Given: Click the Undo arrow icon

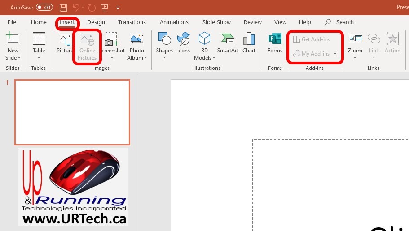Looking at the screenshot, I should (x=76, y=8).
